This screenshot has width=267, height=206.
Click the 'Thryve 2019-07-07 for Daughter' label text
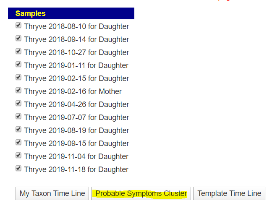coord(76,117)
